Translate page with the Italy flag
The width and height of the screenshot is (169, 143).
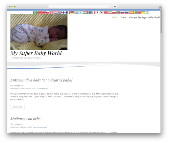coord(93,12)
